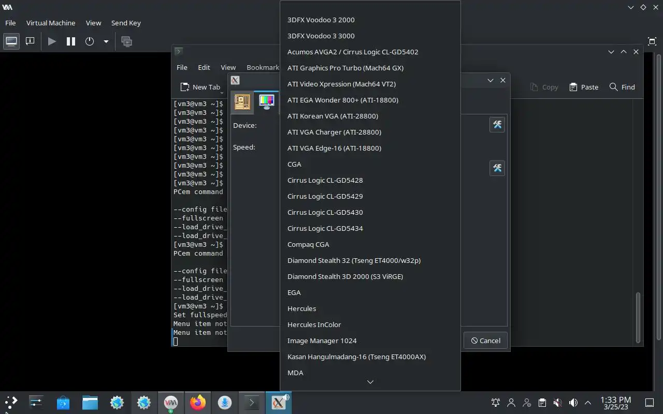Shut down the virtual machine power icon
The width and height of the screenshot is (663, 414).
[x=90, y=41]
